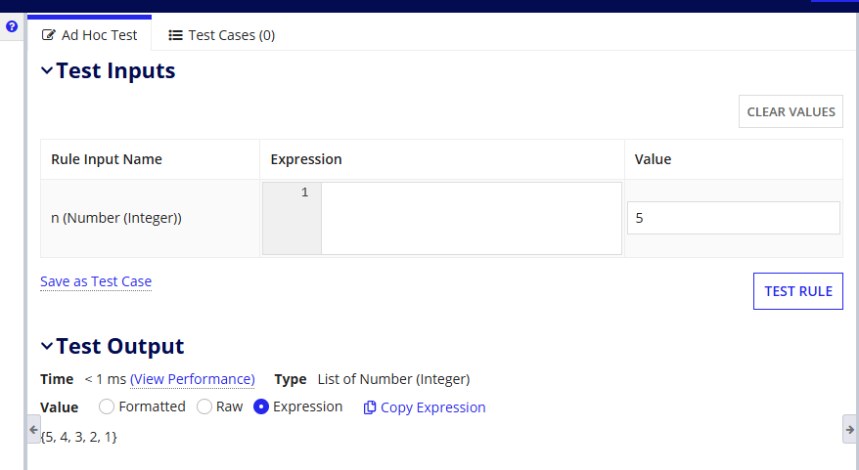Click the left arrow panel handle

pos(33,430)
